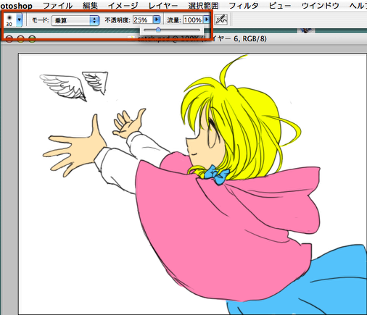Open the 編集 menu
Screen dimensions: 367x315
tap(90, 5)
